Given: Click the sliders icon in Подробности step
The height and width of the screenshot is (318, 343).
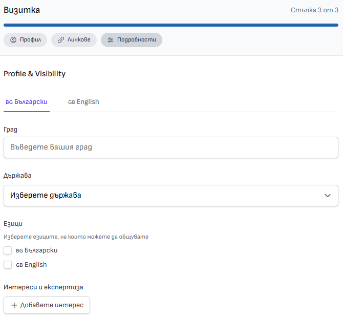Looking at the screenshot, I should tap(111, 40).
